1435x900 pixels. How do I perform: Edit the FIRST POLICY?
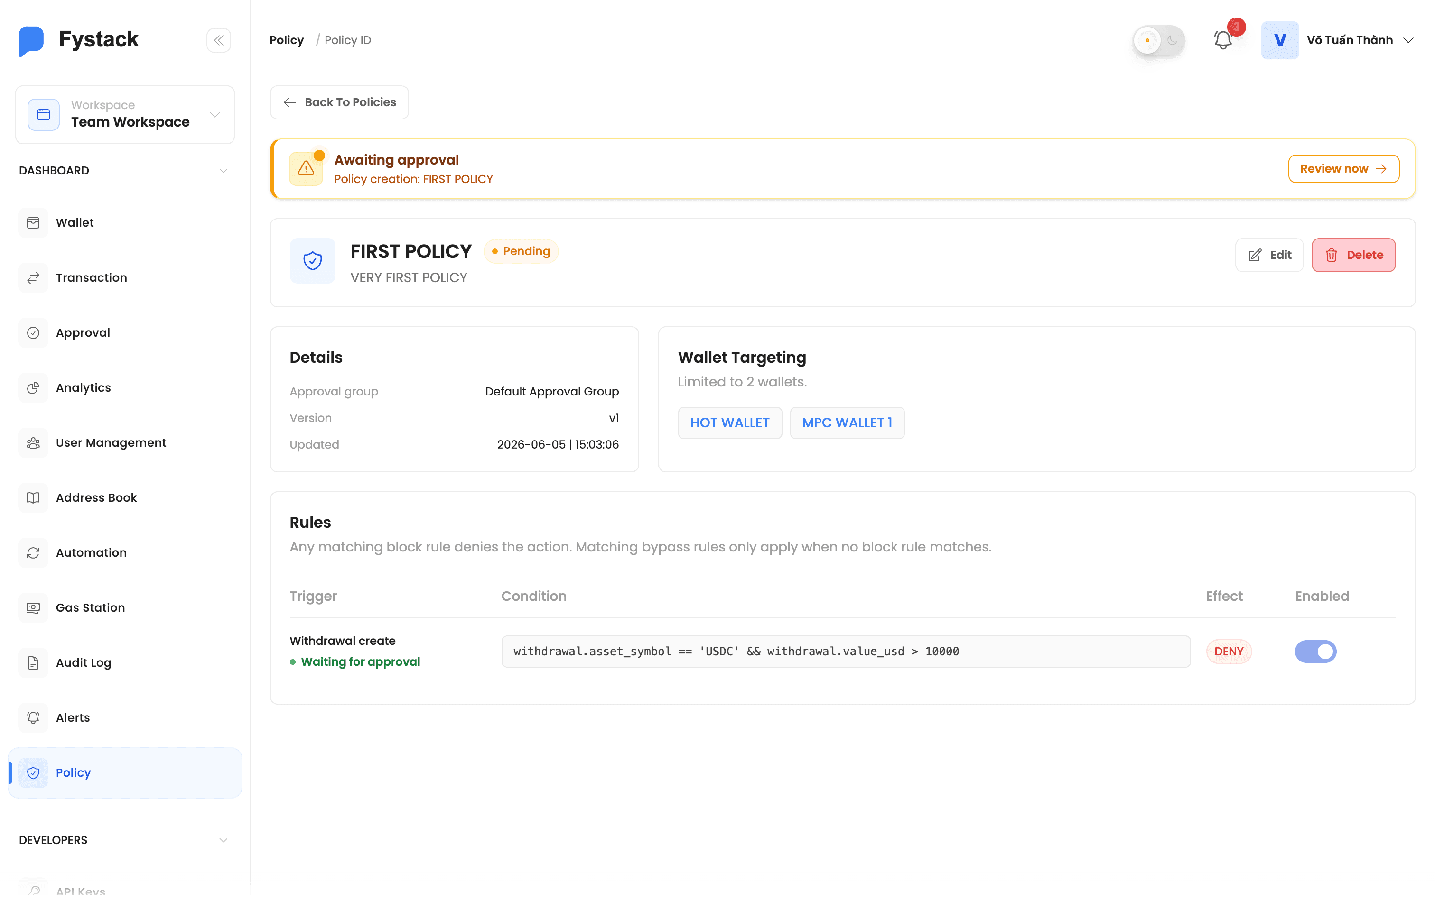point(1269,255)
